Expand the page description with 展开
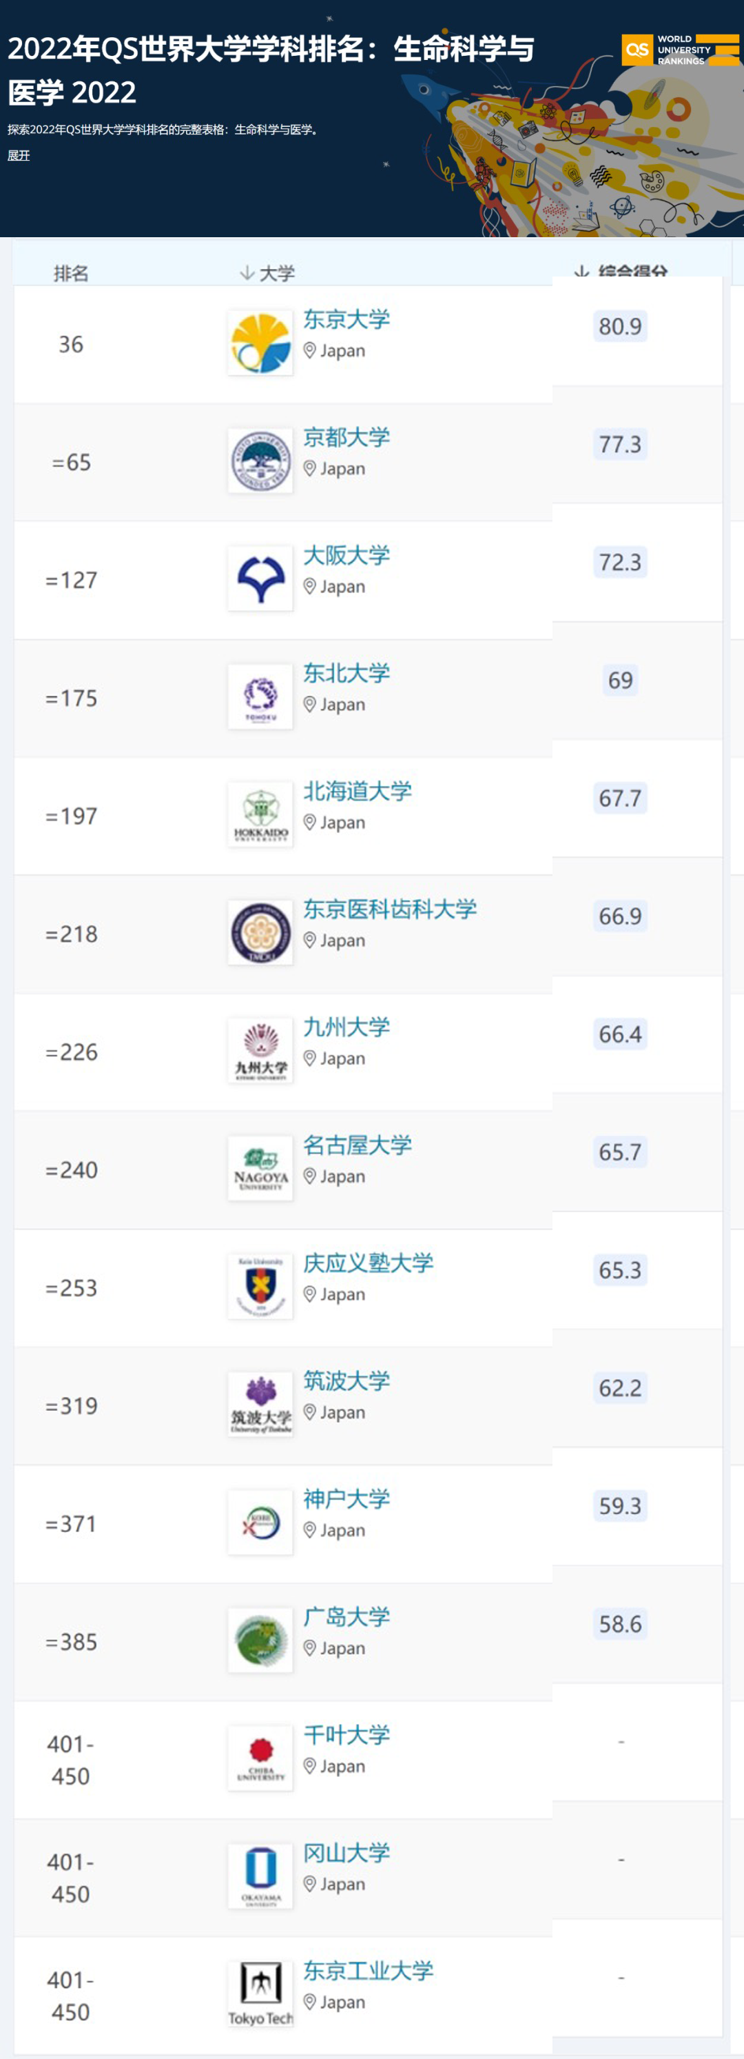 point(19,155)
